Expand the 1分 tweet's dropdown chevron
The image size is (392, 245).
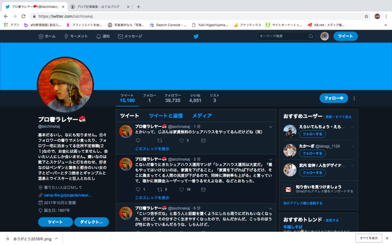click(271, 127)
